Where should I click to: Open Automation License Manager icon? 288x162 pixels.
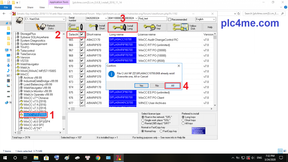(198, 130)
